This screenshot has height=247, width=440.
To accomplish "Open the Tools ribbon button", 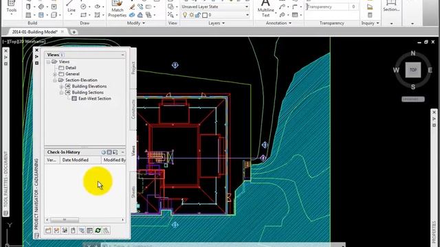I will click(x=11, y=7).
